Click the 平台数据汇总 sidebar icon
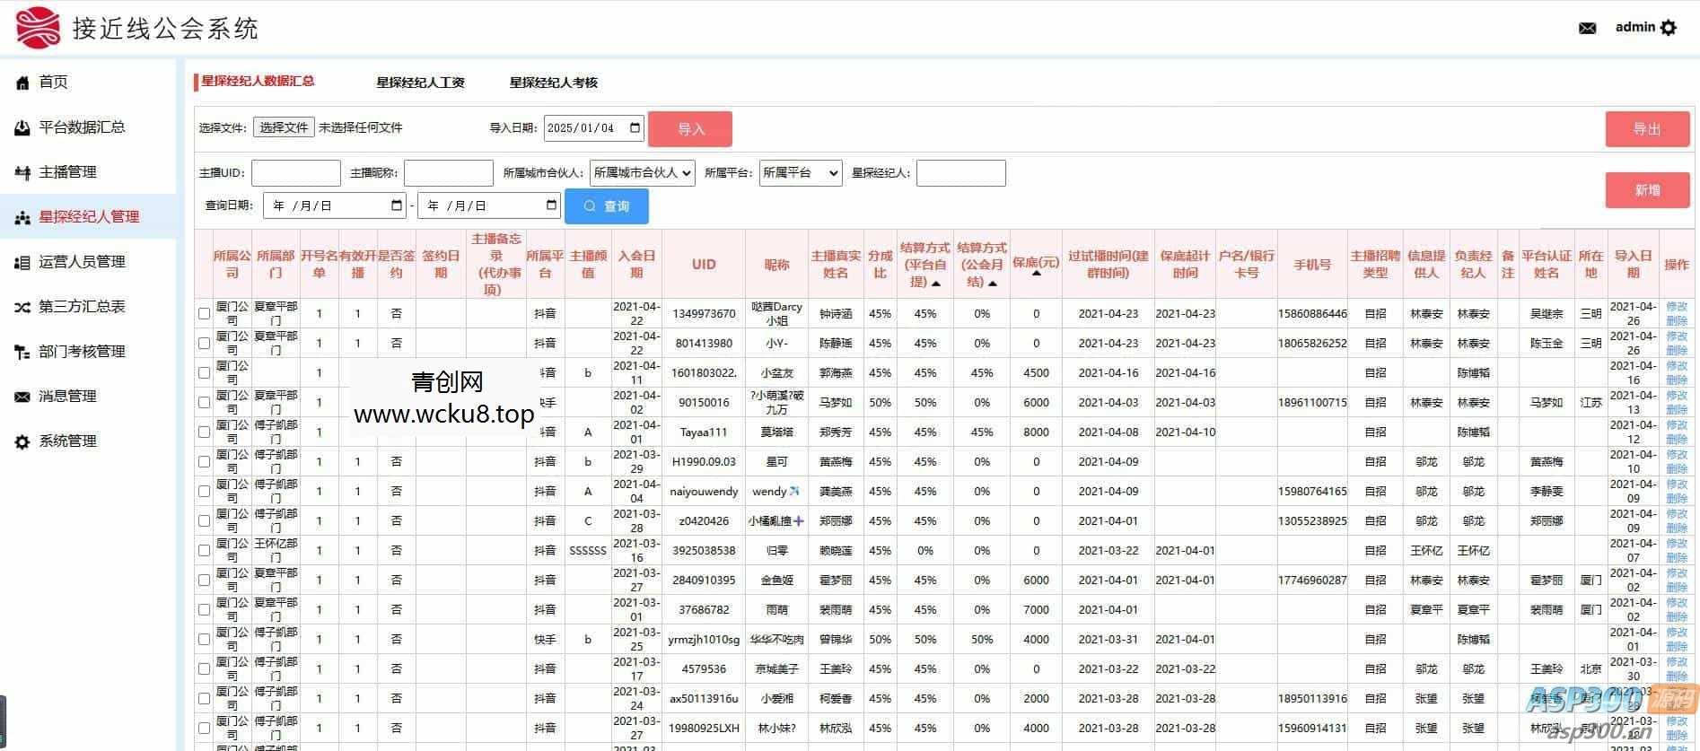The image size is (1700, 751). pyautogui.click(x=22, y=127)
